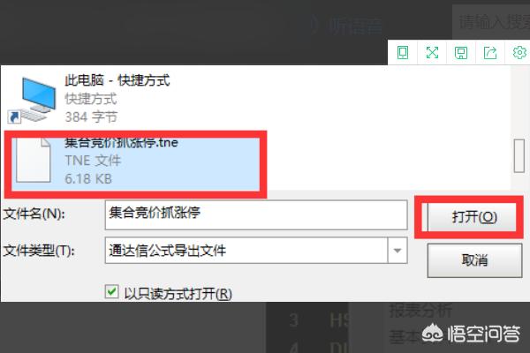Open settings via the green gear icon
Viewport: 530px width, 353px height.
pos(519,52)
